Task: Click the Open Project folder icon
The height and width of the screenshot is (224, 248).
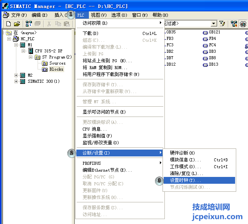Action: tap(17, 24)
